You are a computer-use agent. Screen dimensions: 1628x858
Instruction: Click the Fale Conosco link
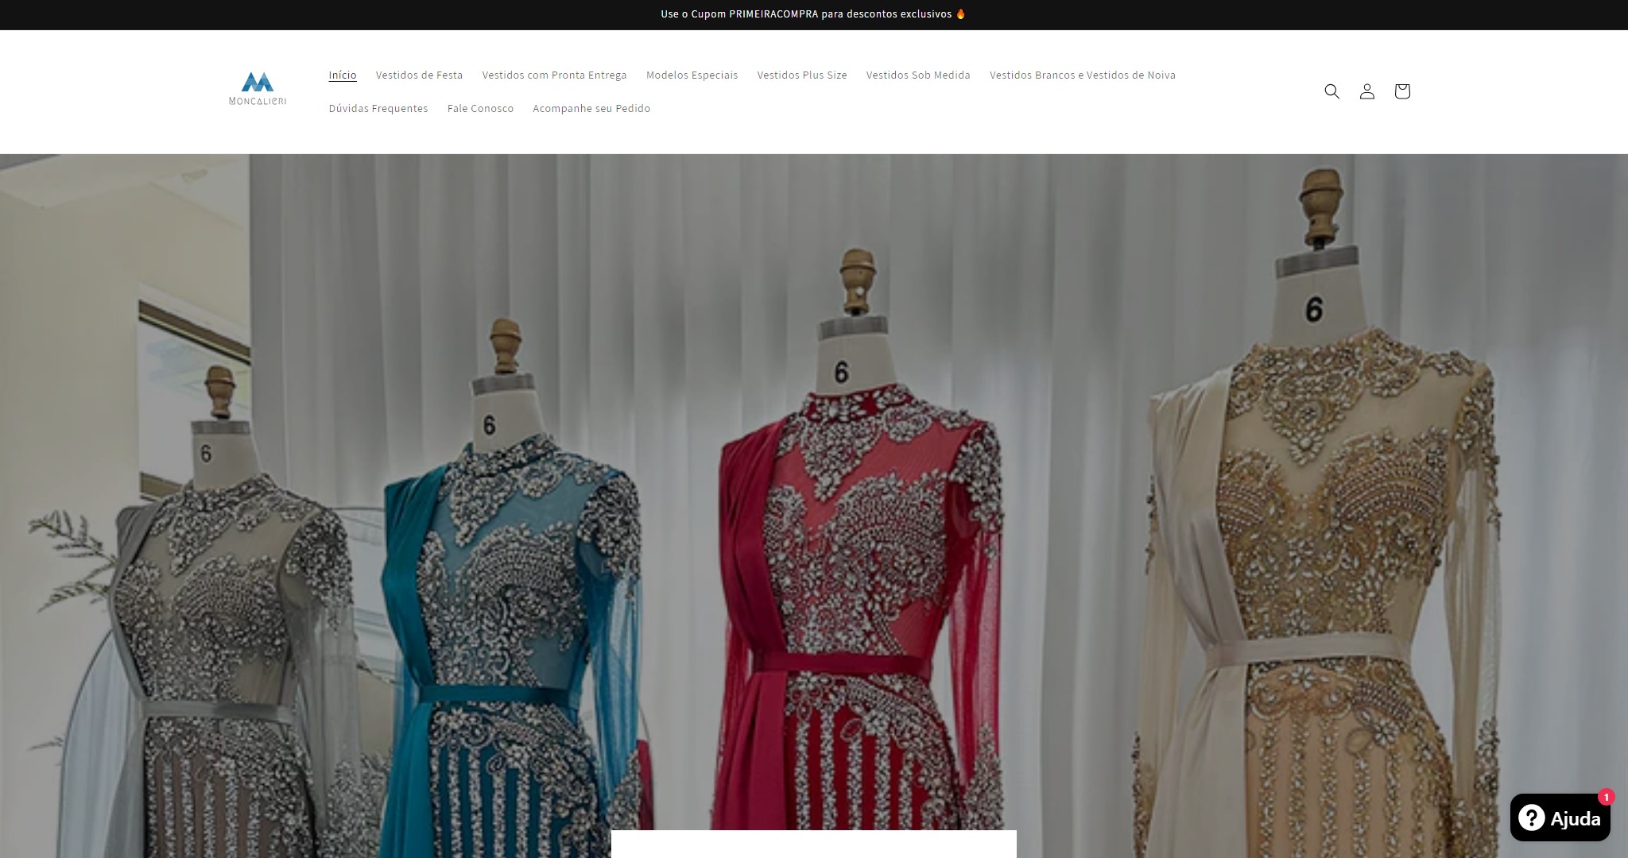[x=480, y=108]
